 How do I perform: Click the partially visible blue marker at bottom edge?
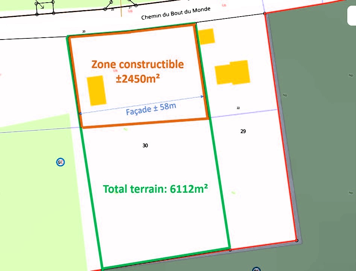click(x=256, y=269)
